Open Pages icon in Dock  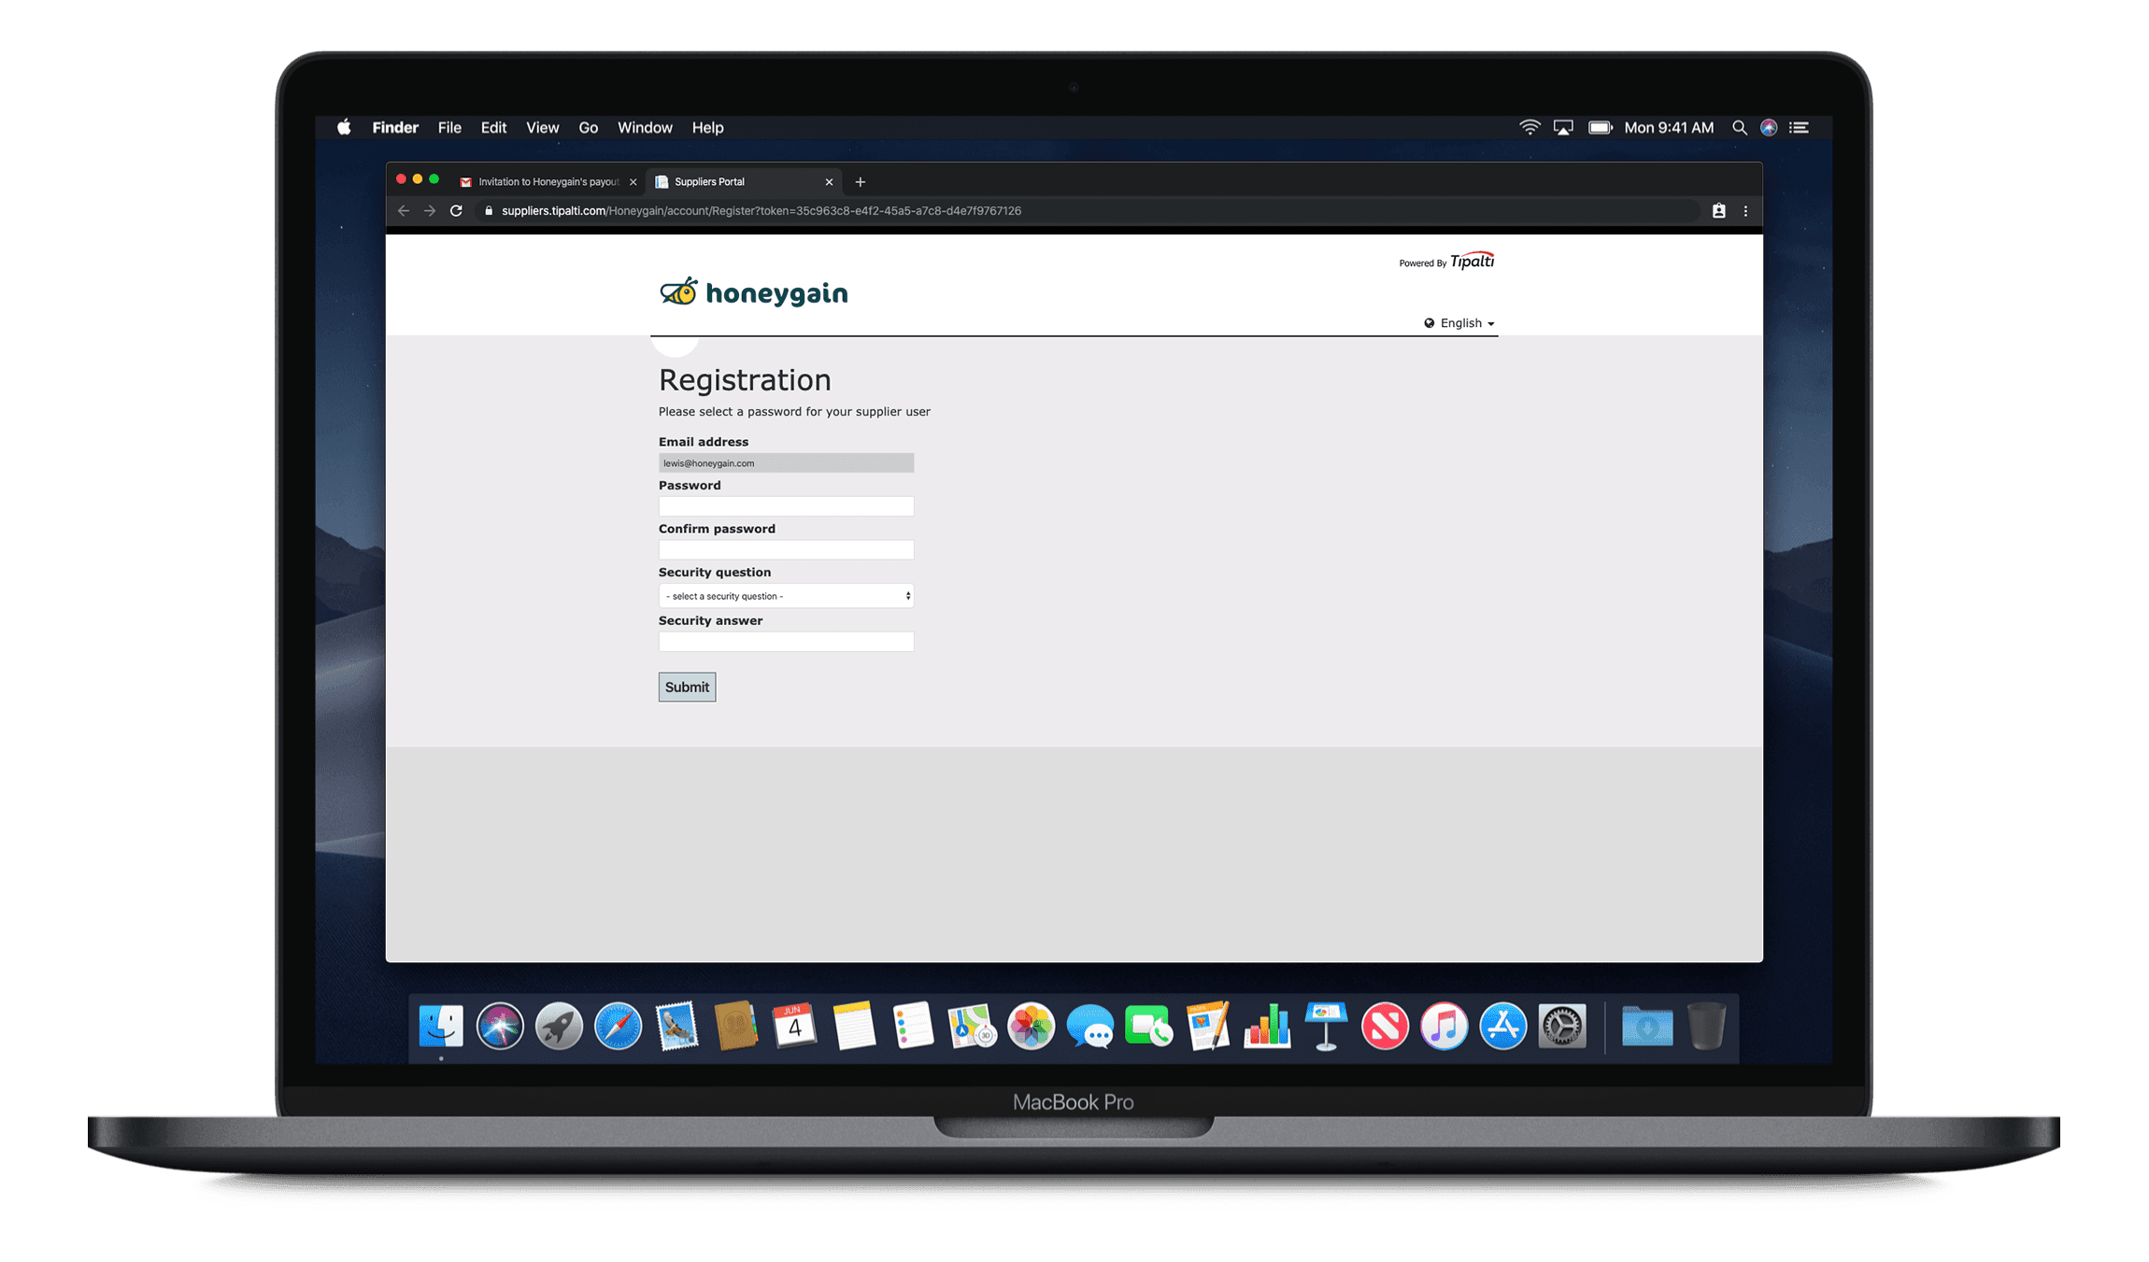[x=1207, y=1027]
